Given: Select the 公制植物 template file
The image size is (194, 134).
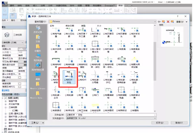Looking at the screenshot, I should click(x=134, y=107).
